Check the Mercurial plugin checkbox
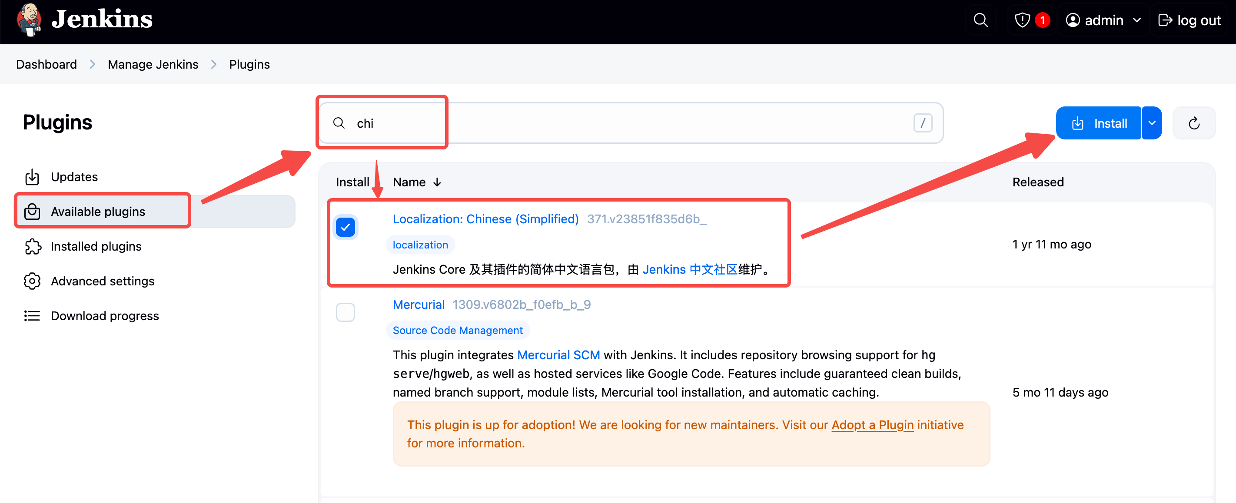 point(345,313)
